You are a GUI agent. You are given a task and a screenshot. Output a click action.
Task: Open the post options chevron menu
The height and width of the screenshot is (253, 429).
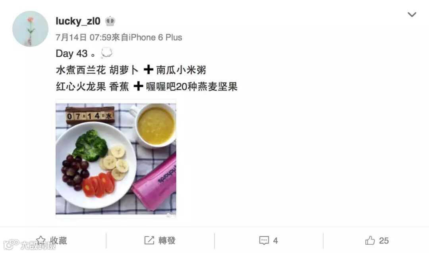coord(412,15)
